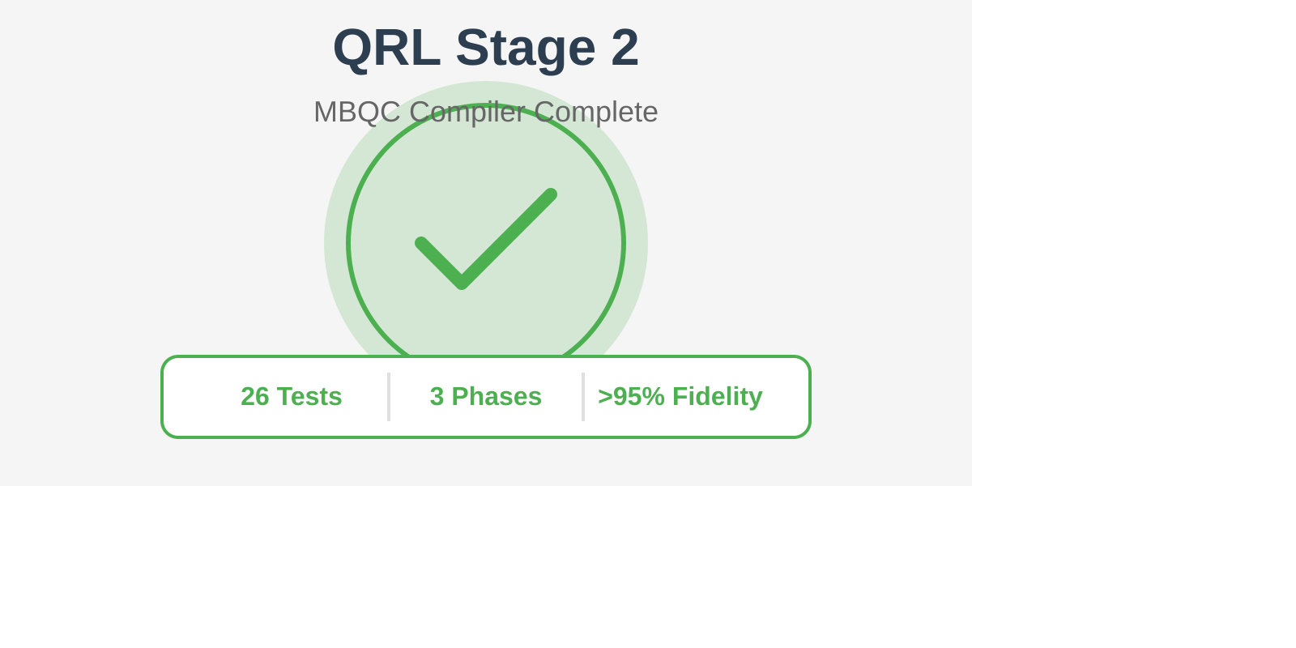The width and height of the screenshot is (1296, 648).
Task: Select the "Tests" label
Action: pos(309,396)
